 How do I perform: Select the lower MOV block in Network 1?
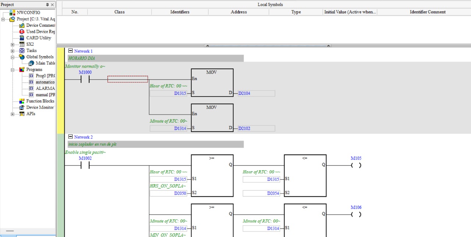[x=212, y=118]
